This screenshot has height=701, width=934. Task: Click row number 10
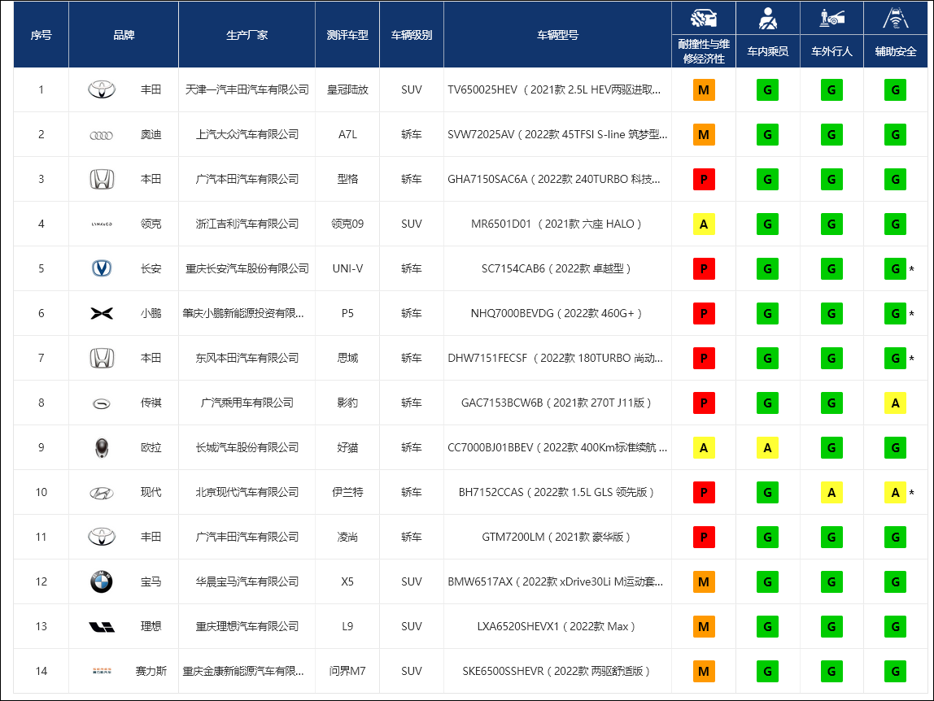pyautogui.click(x=41, y=493)
